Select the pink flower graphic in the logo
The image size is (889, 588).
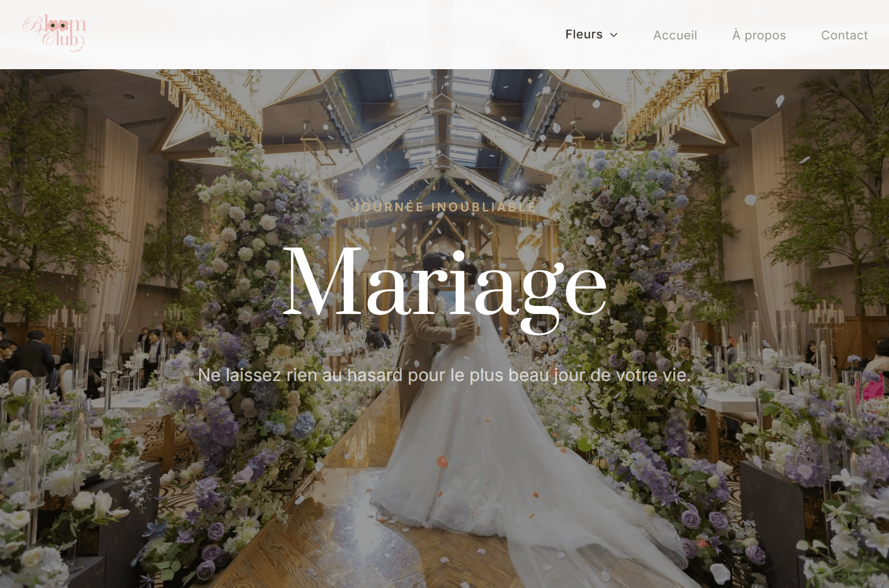pyautogui.click(x=58, y=26)
